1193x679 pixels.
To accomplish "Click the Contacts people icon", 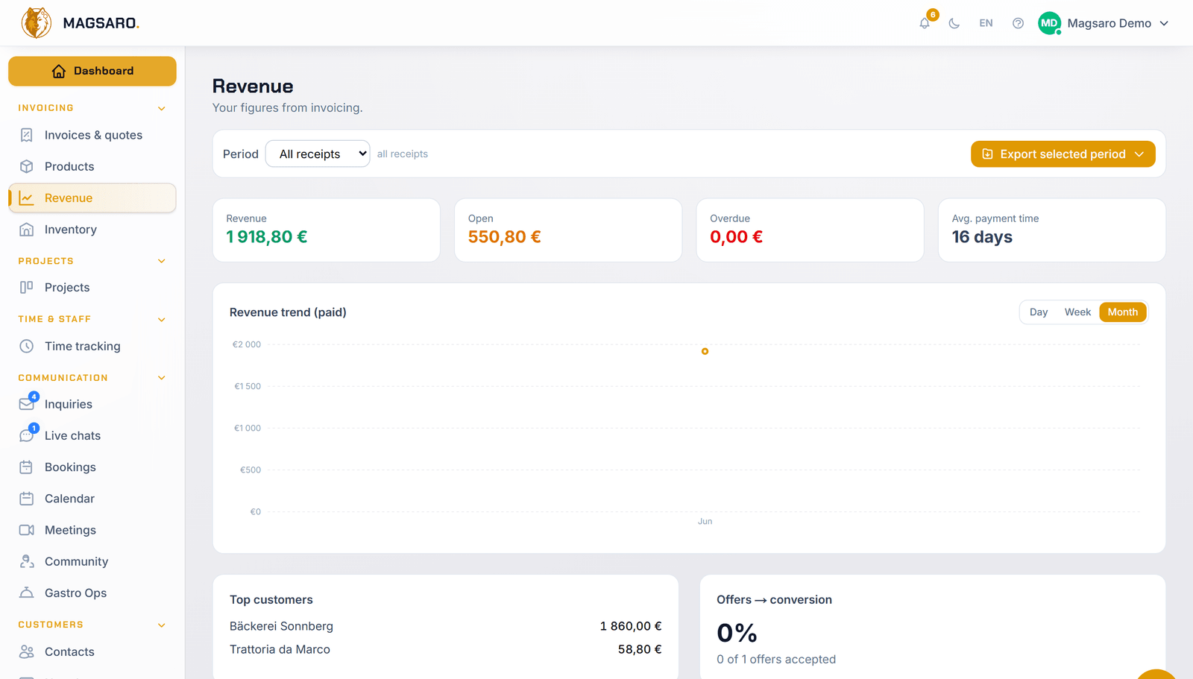I will 27,651.
